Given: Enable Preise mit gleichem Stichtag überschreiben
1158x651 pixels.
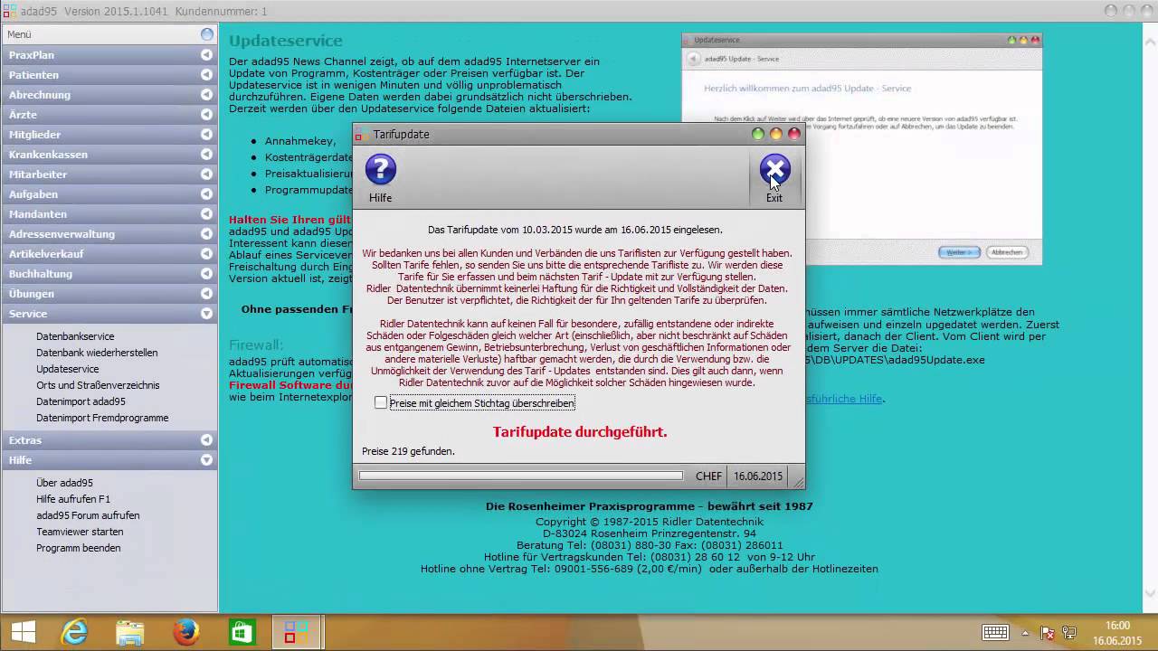Looking at the screenshot, I should 381,402.
